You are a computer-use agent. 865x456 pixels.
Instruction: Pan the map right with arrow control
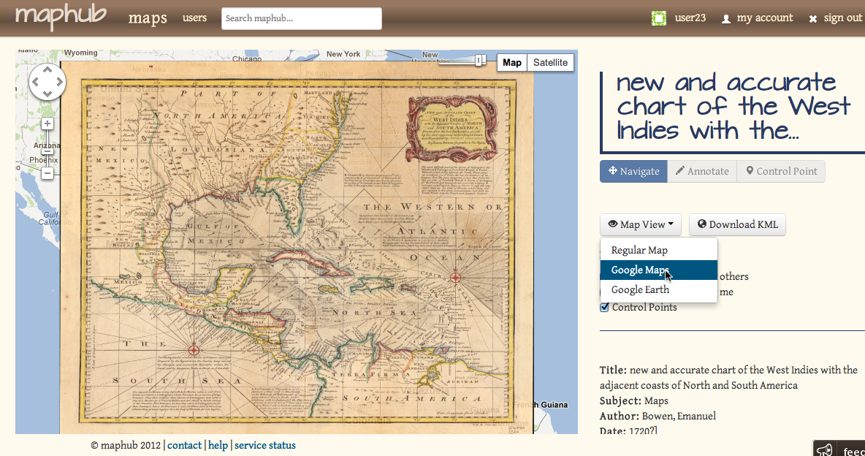point(59,82)
